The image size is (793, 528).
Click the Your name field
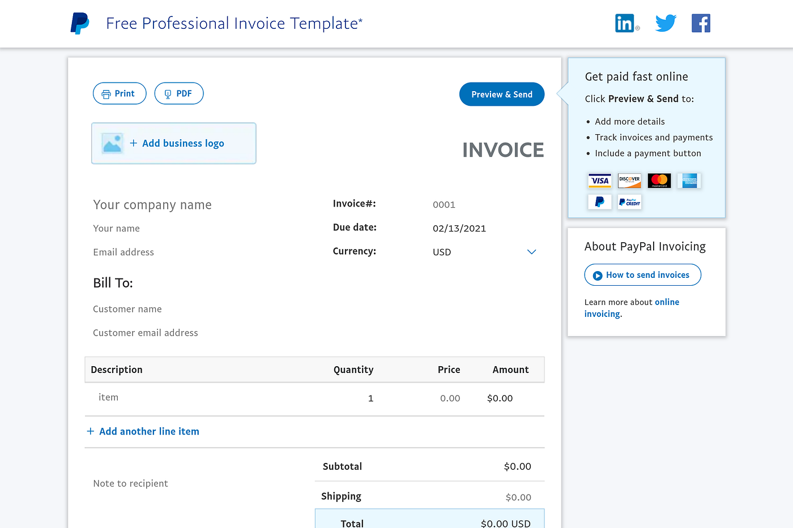pos(117,229)
